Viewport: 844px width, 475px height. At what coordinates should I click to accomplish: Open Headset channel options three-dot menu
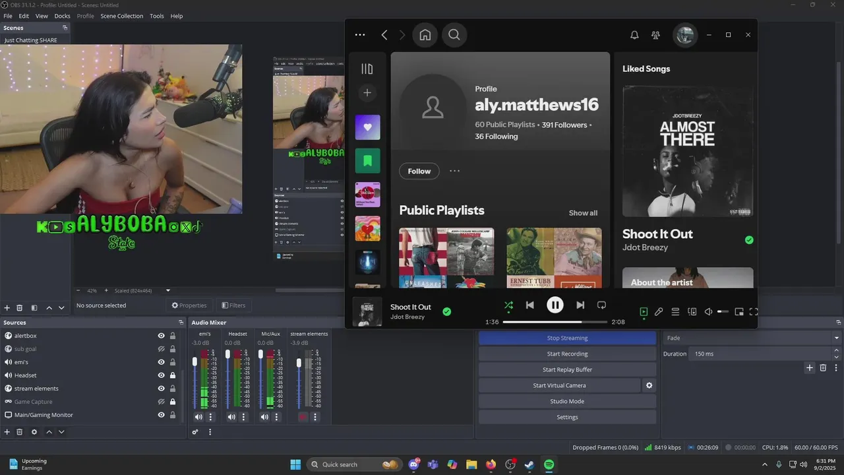click(243, 417)
